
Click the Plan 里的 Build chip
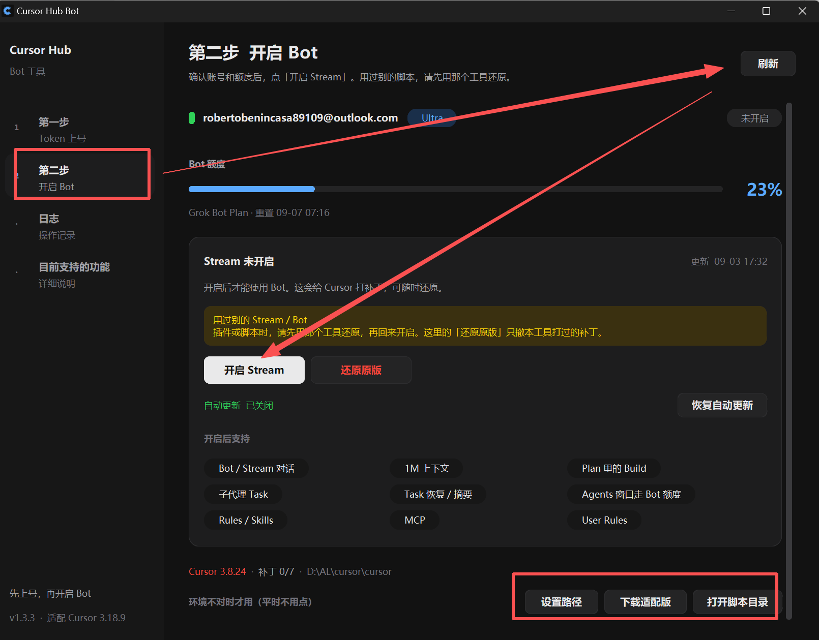point(614,468)
